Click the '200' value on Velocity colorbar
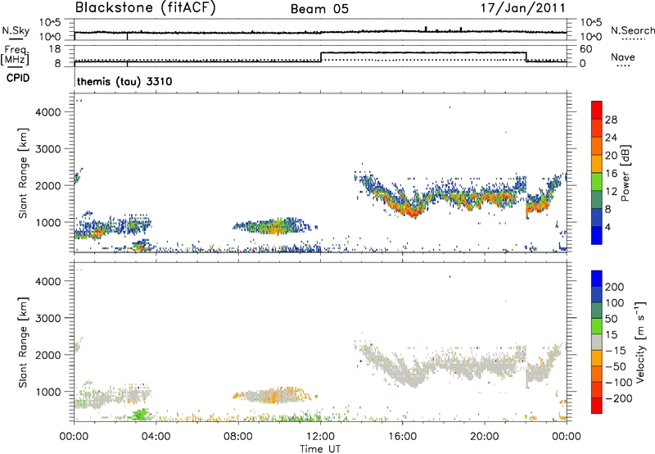Screen dimensions: 655x454 [x=614, y=287]
